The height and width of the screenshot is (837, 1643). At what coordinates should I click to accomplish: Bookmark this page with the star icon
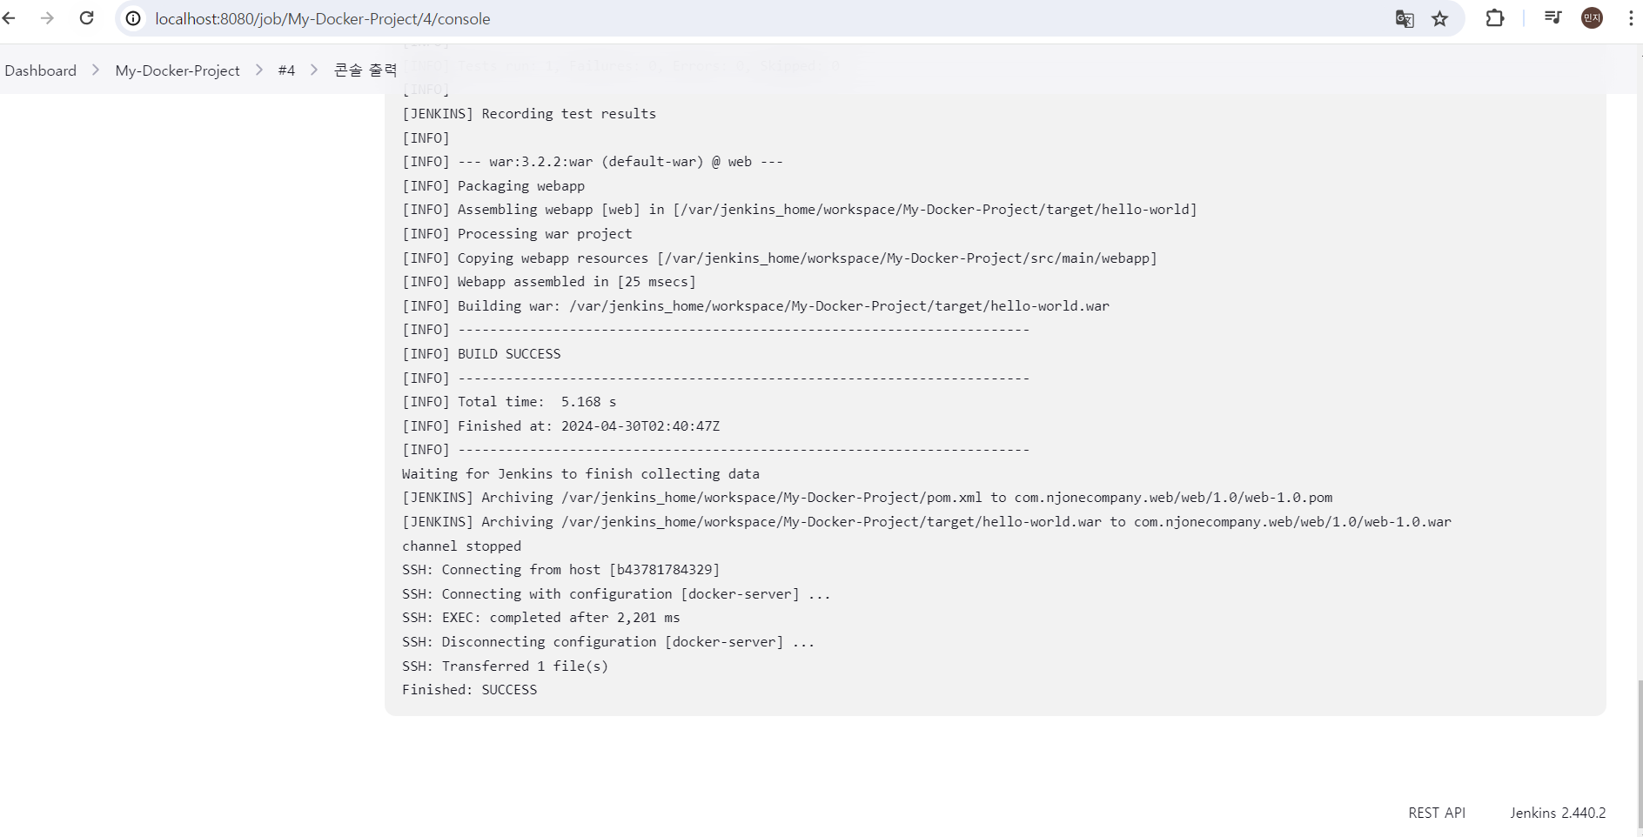point(1440,18)
